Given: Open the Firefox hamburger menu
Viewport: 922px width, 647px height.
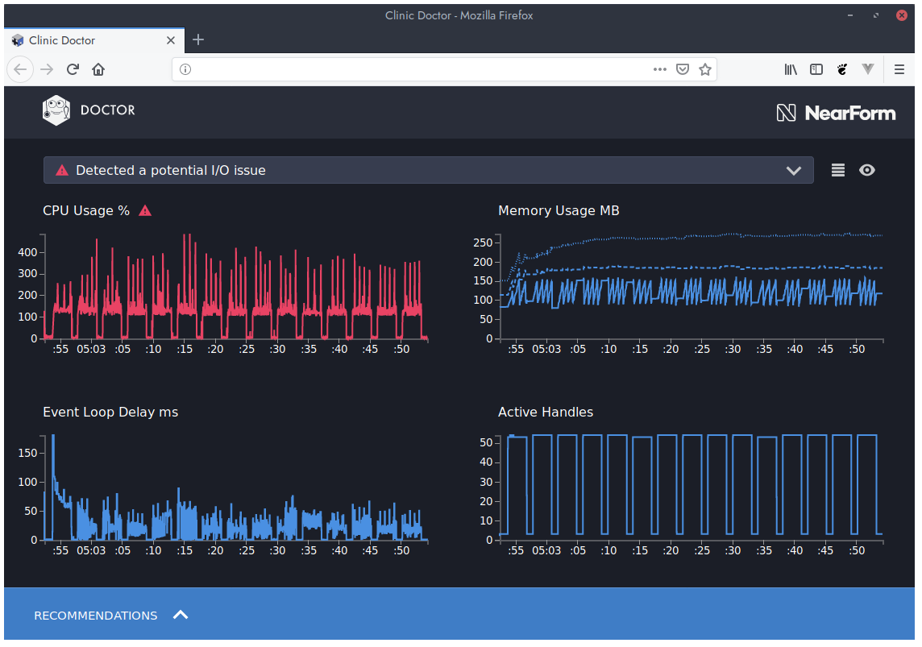Looking at the screenshot, I should point(899,70).
